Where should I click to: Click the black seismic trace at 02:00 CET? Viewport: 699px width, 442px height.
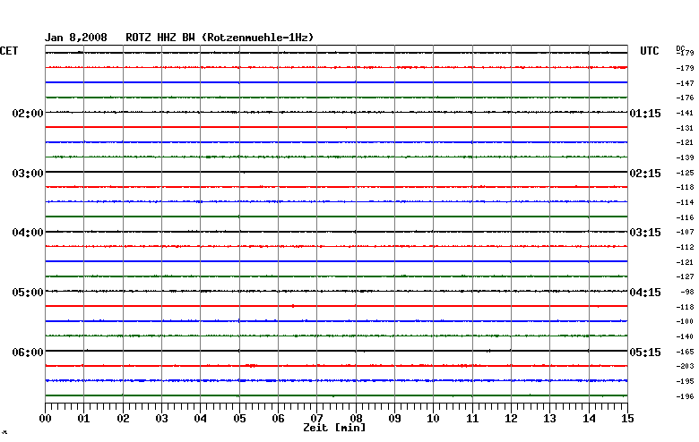tap(336, 112)
